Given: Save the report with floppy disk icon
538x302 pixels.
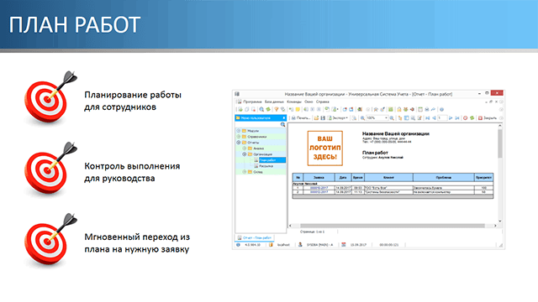Looking at the screenshot, I should 323,118.
